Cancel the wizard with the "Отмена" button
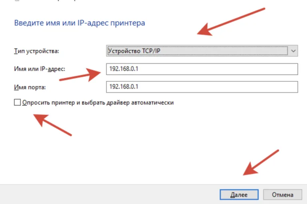Viewport: 307px width, 204px height. coord(283,194)
